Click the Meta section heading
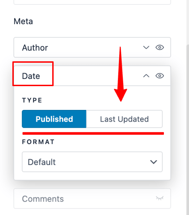This screenshot has height=215, width=189. [23, 21]
